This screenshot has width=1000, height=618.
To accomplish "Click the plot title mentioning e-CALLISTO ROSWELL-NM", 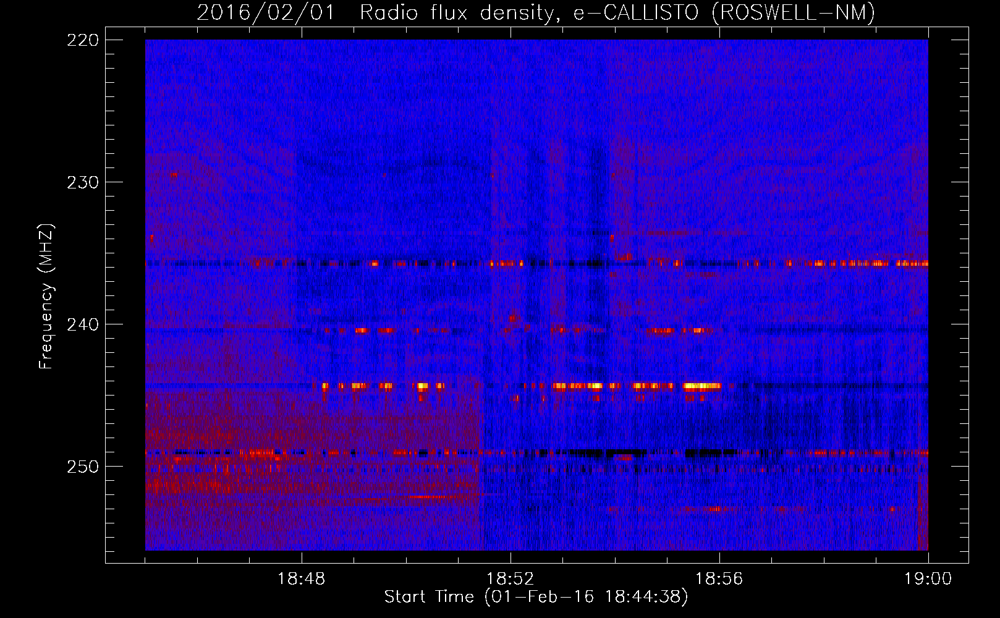I will pos(536,12).
